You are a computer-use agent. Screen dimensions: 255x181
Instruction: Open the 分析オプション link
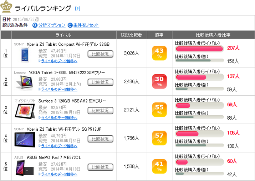click(52, 25)
